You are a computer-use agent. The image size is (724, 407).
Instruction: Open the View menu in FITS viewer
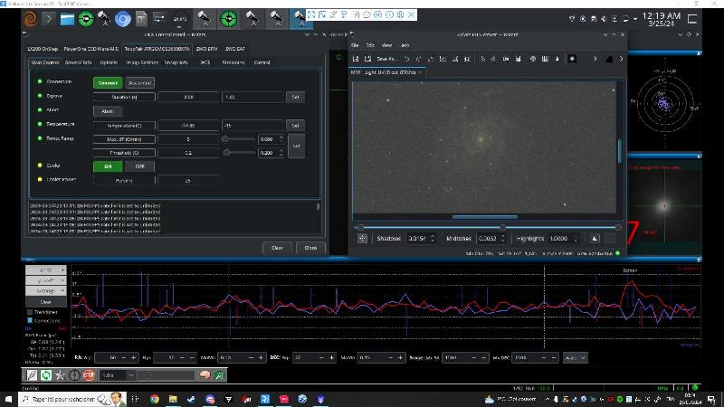tap(386, 44)
